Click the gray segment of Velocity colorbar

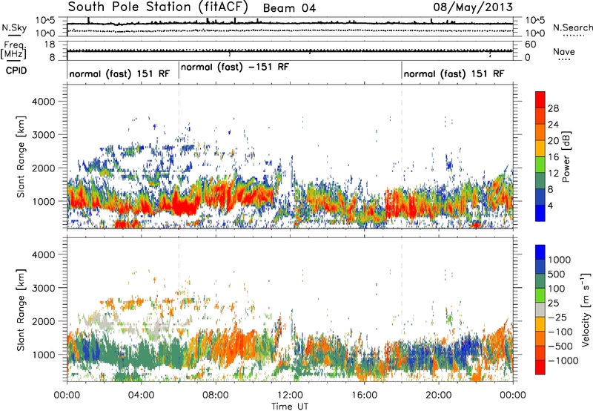(540, 310)
